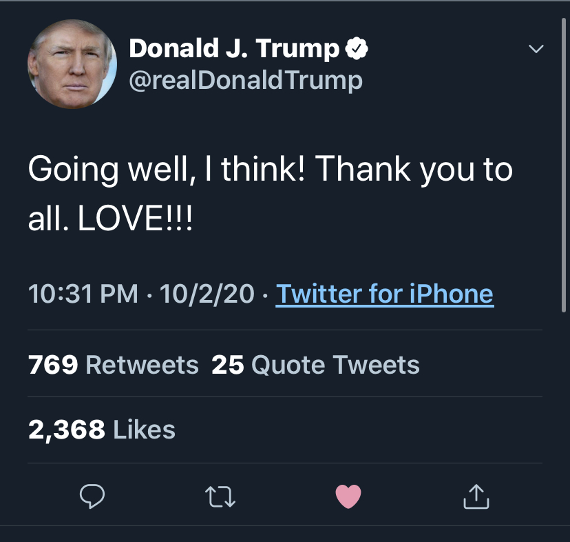Image resolution: width=570 pixels, height=542 pixels.
Task: Visit the @realDonaldTrump handle
Action: pos(246,81)
